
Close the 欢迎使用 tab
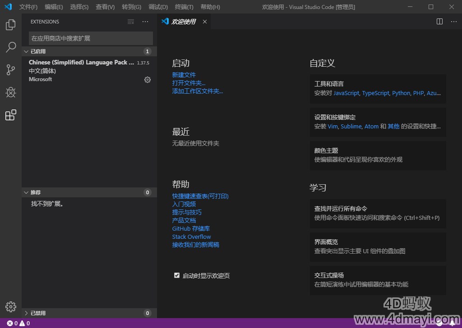(205, 22)
